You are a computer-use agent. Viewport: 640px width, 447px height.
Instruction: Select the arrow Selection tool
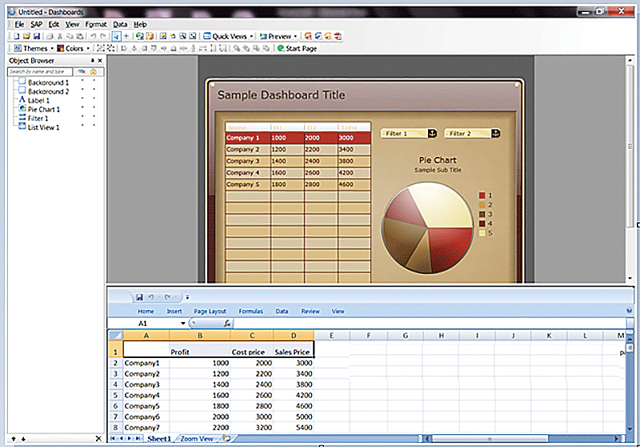click(116, 36)
